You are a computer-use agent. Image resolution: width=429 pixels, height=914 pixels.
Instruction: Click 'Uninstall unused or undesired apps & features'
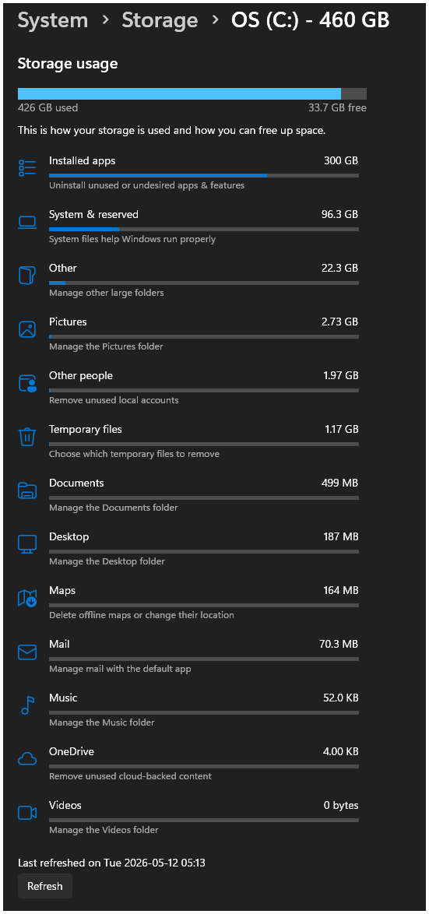147,185
